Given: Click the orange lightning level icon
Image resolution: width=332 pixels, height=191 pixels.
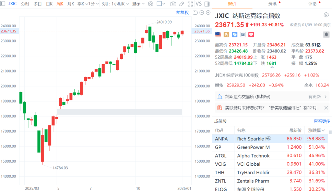Looking at the screenshot, I should 226,35.
